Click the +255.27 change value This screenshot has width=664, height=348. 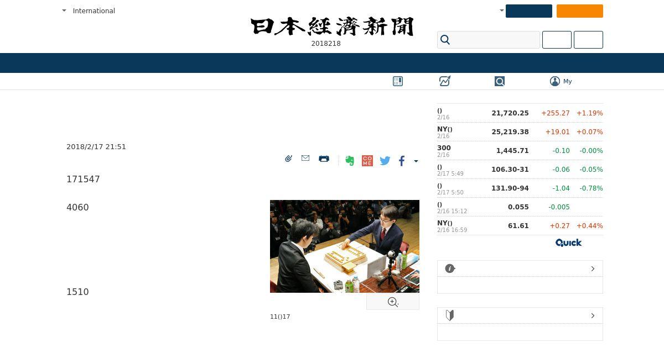(556, 113)
